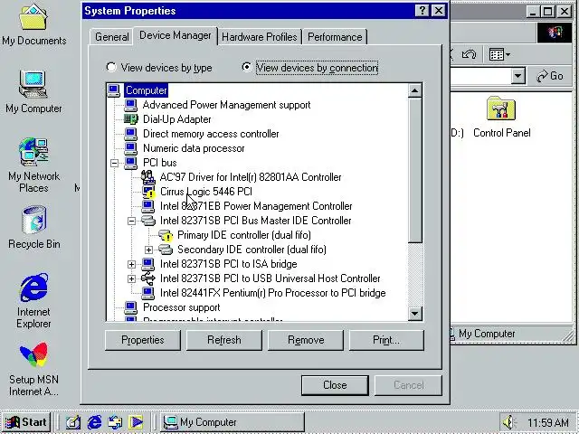579x434 pixels.
Task: Click the media player quick launch icon
Action: coord(136,422)
